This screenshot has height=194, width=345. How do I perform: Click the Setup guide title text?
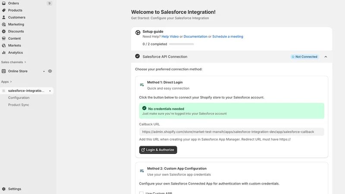pos(153,31)
